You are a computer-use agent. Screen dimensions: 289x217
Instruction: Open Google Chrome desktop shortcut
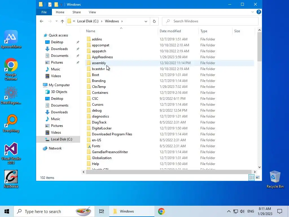[11, 69]
